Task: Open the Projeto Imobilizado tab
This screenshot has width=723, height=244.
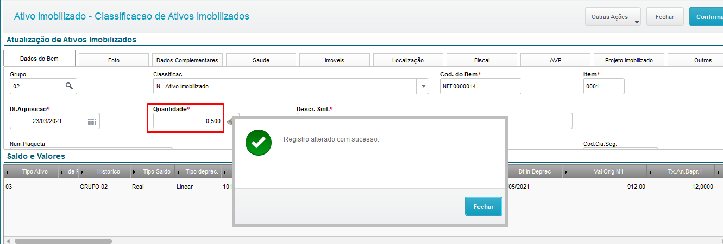Action: pyautogui.click(x=628, y=60)
